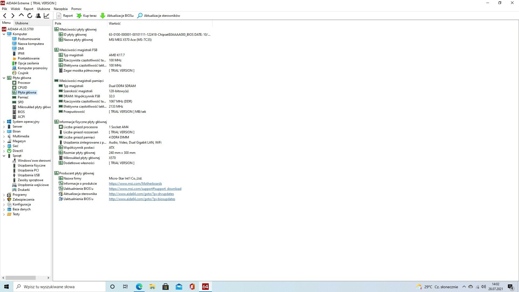Open the Task View taskbar icon
Screen dimensions: 519x292
[125, 287]
